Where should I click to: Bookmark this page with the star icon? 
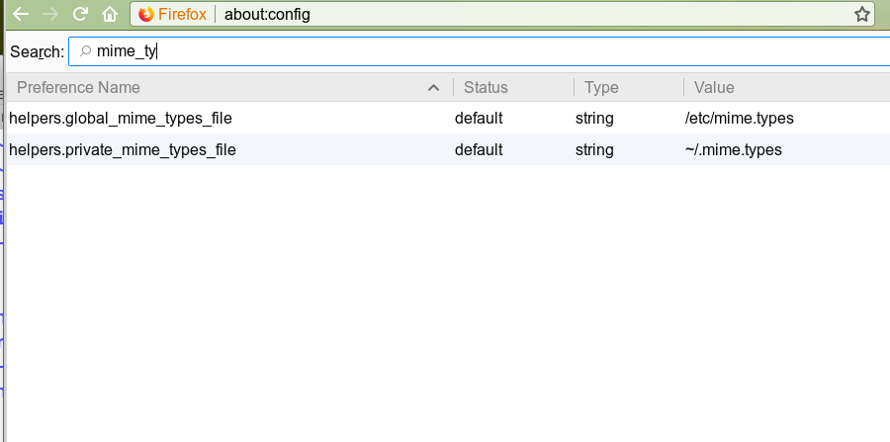tap(862, 14)
